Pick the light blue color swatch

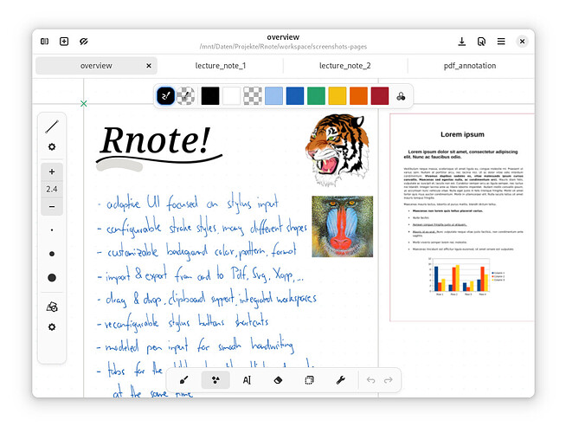coord(274,96)
